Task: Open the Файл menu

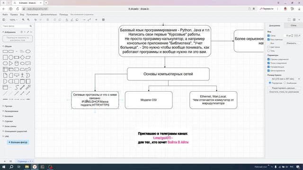Action: click(x=5, y=15)
